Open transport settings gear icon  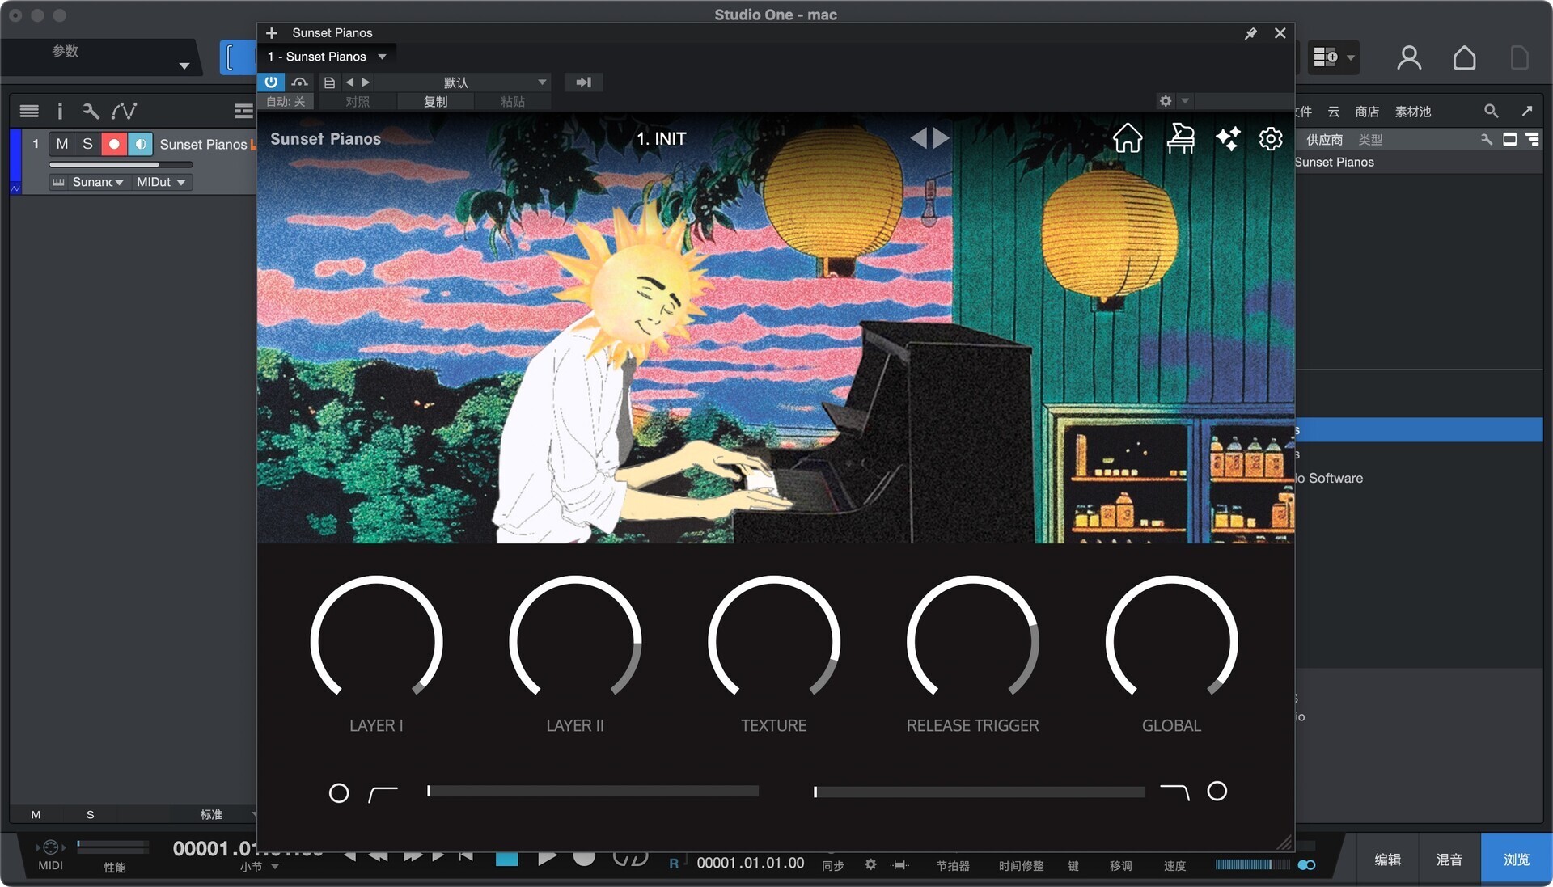click(x=870, y=864)
